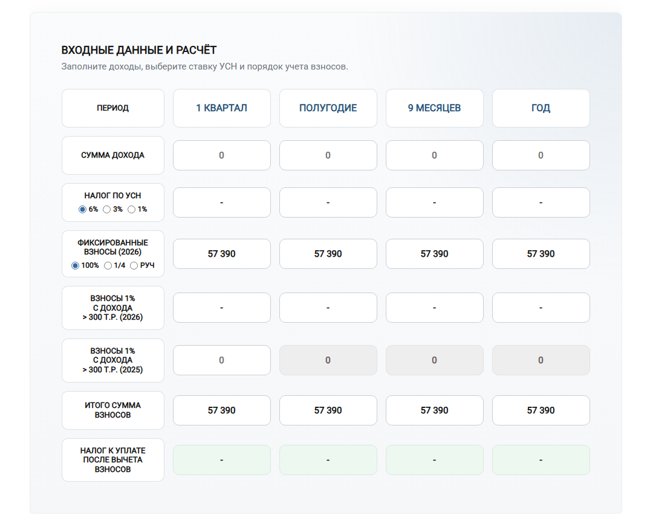This screenshot has height=527, width=653.
Task: Click tax payable result cell for ПОЛУГОДИЕ
Action: pos(328,460)
